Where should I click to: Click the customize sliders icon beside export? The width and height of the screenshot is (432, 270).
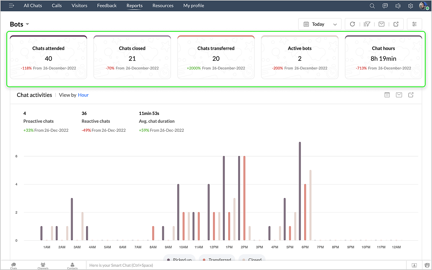coord(414,24)
